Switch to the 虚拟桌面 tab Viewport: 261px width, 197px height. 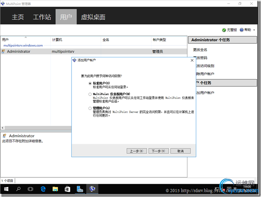coord(93,17)
